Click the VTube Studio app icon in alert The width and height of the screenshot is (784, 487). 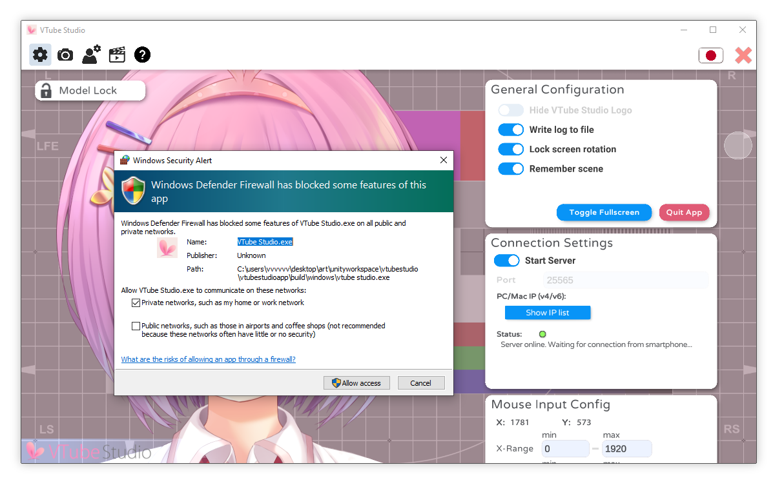[167, 248]
